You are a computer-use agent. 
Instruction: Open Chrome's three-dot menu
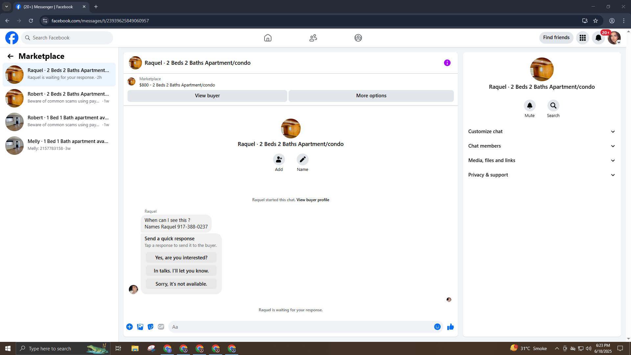click(624, 21)
